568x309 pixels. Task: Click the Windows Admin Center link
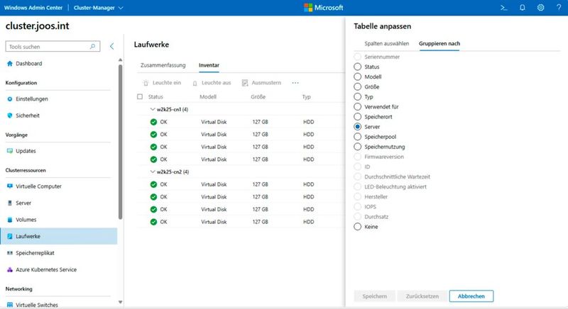(33, 8)
